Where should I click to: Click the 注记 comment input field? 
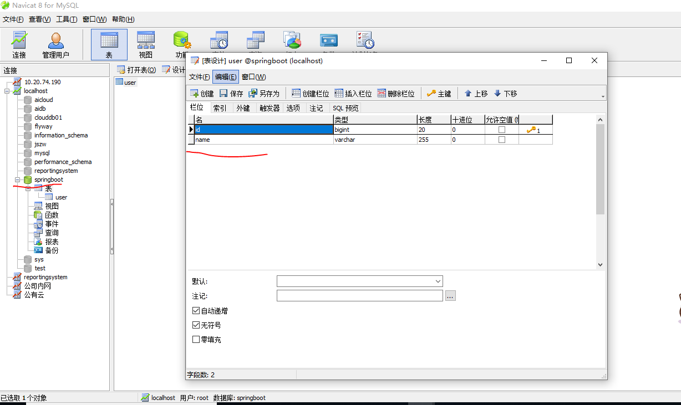pyautogui.click(x=359, y=296)
